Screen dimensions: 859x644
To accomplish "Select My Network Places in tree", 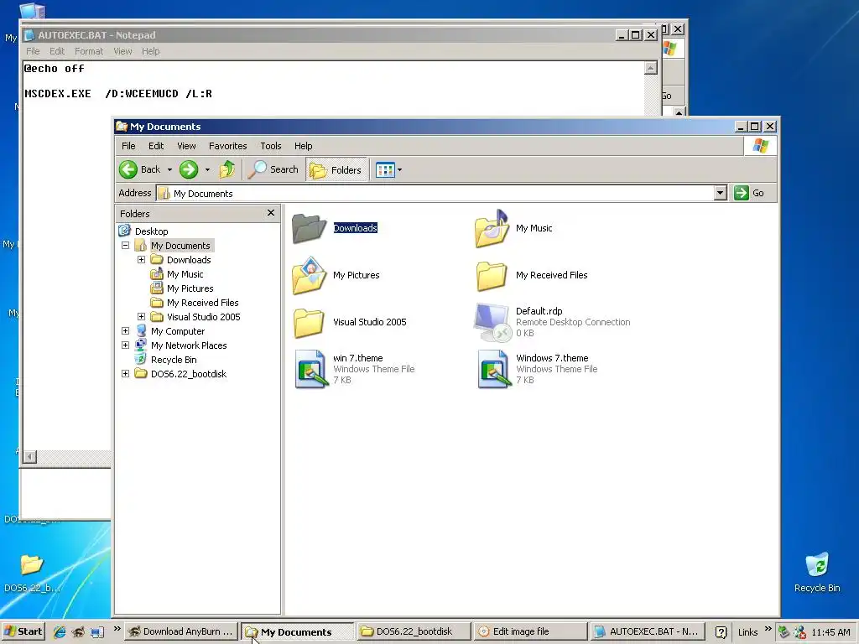I will coord(189,345).
